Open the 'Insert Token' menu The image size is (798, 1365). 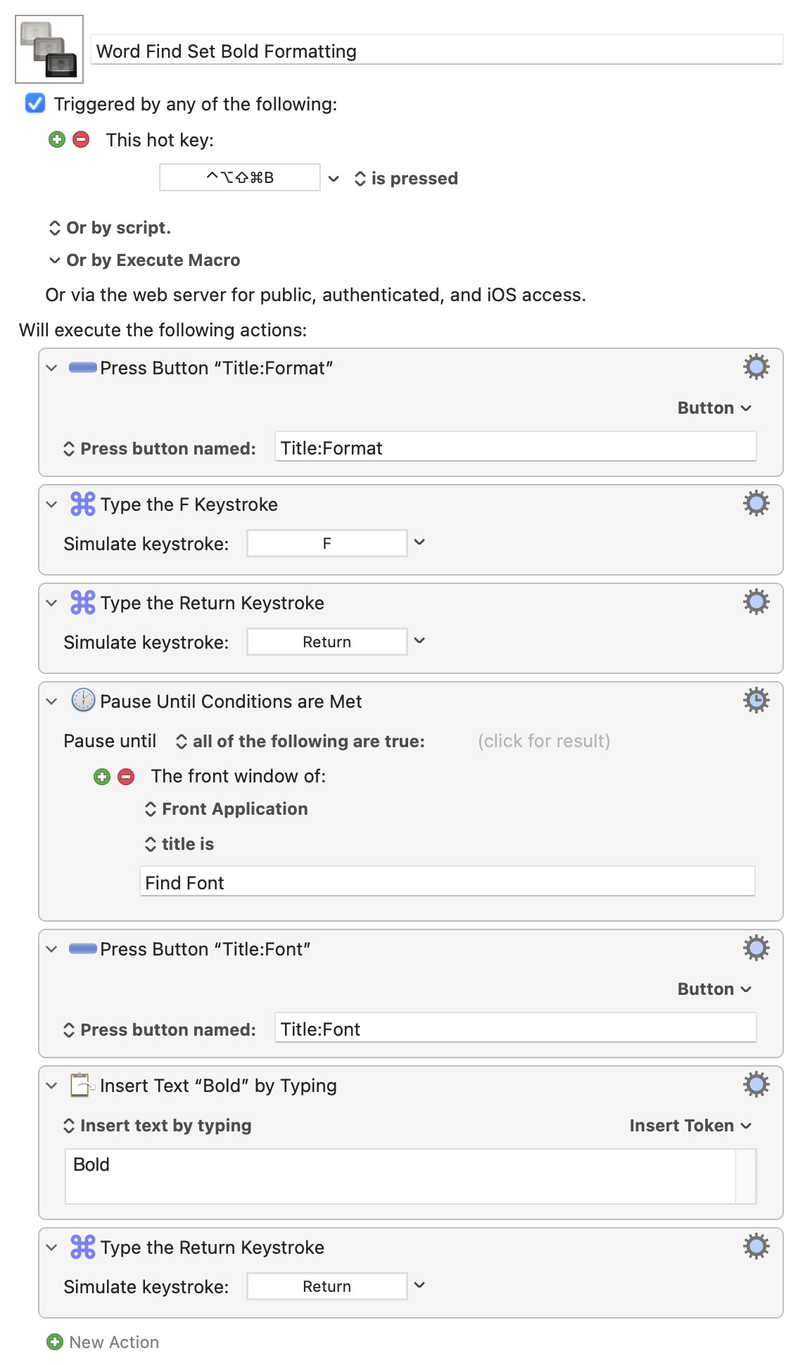coord(690,1126)
